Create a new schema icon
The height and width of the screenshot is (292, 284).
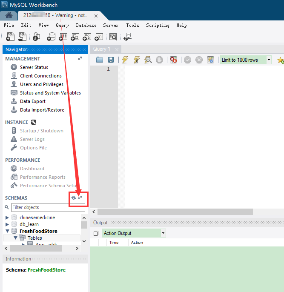click(x=51, y=37)
